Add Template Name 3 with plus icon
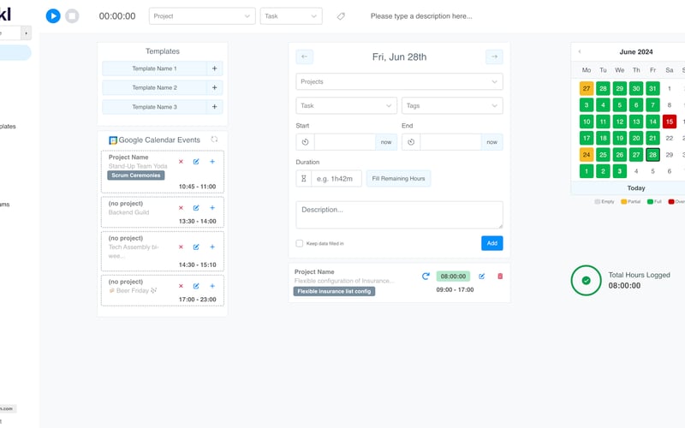685x428 pixels. tap(215, 107)
